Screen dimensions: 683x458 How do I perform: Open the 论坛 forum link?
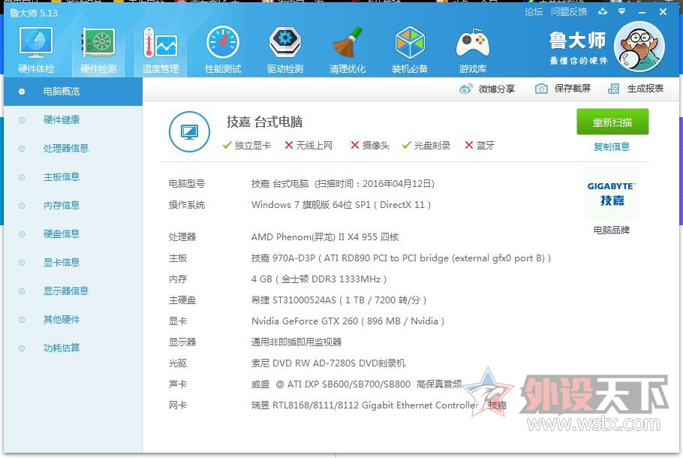pyautogui.click(x=534, y=12)
